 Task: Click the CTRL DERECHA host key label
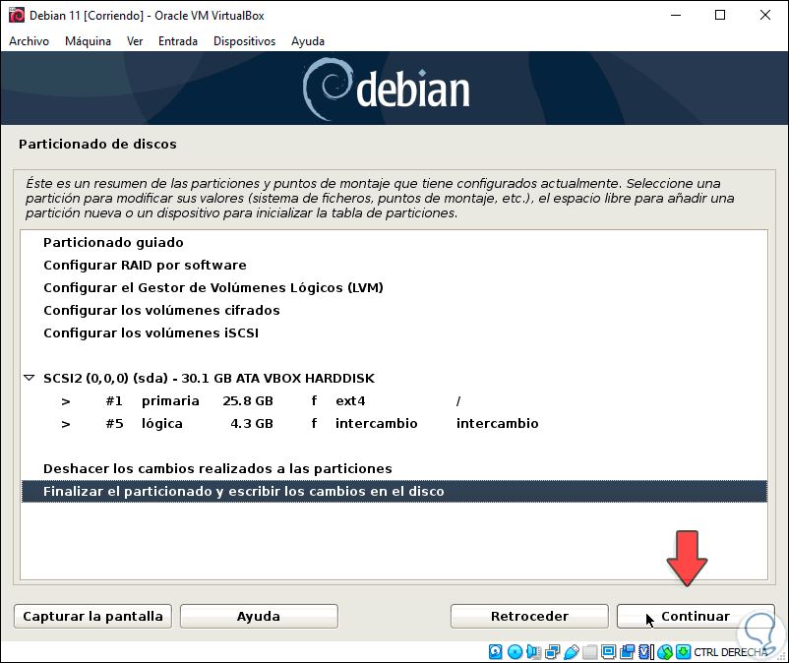731,652
